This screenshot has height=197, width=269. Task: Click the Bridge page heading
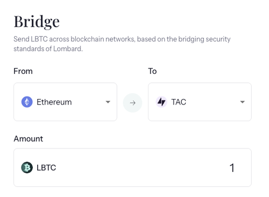point(37,22)
